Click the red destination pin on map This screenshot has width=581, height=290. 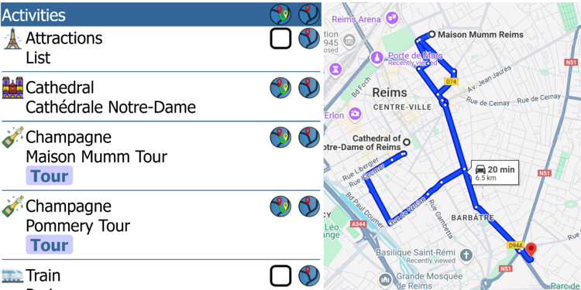tap(531, 250)
